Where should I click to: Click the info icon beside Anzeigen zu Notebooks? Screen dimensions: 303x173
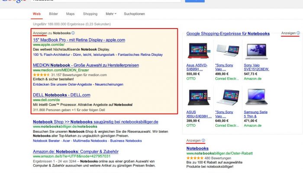click(73, 33)
